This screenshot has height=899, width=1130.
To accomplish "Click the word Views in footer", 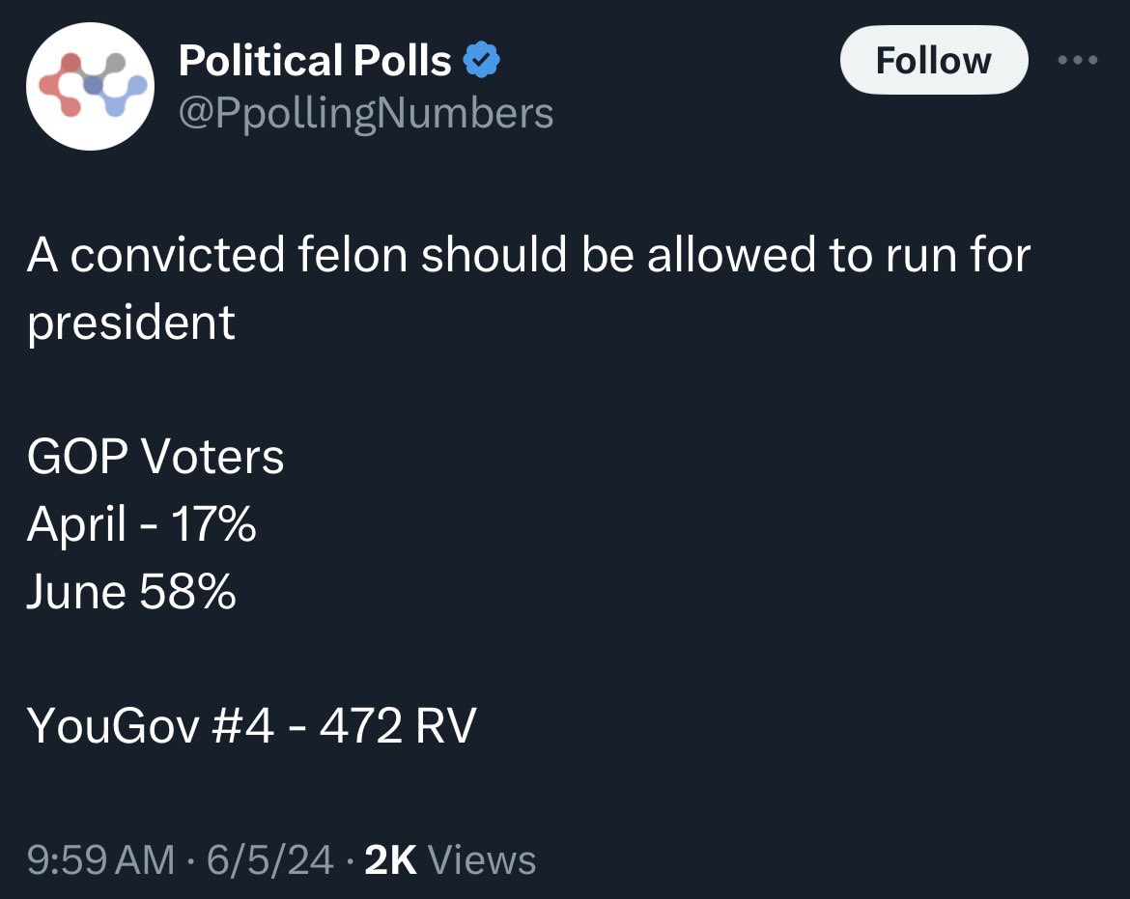I will point(480,859).
